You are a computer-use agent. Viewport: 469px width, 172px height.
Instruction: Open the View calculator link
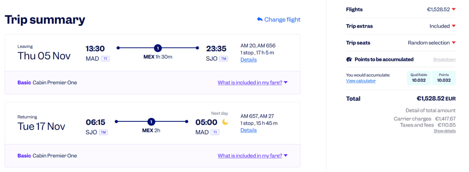point(361,81)
